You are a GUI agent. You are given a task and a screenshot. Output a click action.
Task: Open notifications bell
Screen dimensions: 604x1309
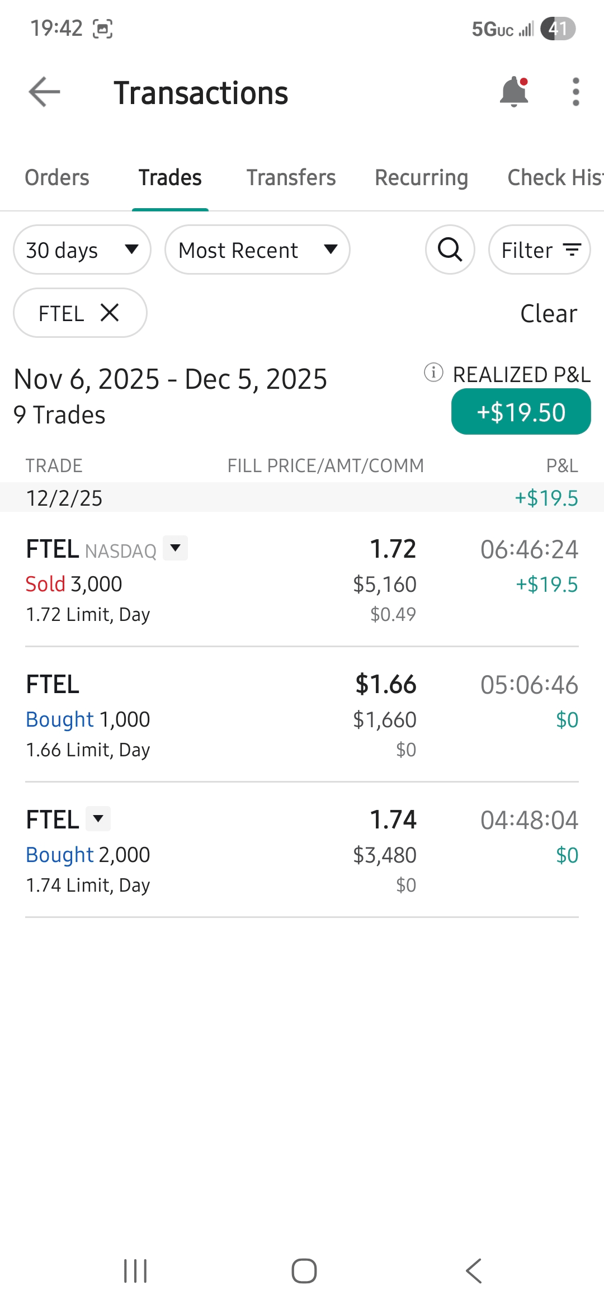(x=514, y=92)
